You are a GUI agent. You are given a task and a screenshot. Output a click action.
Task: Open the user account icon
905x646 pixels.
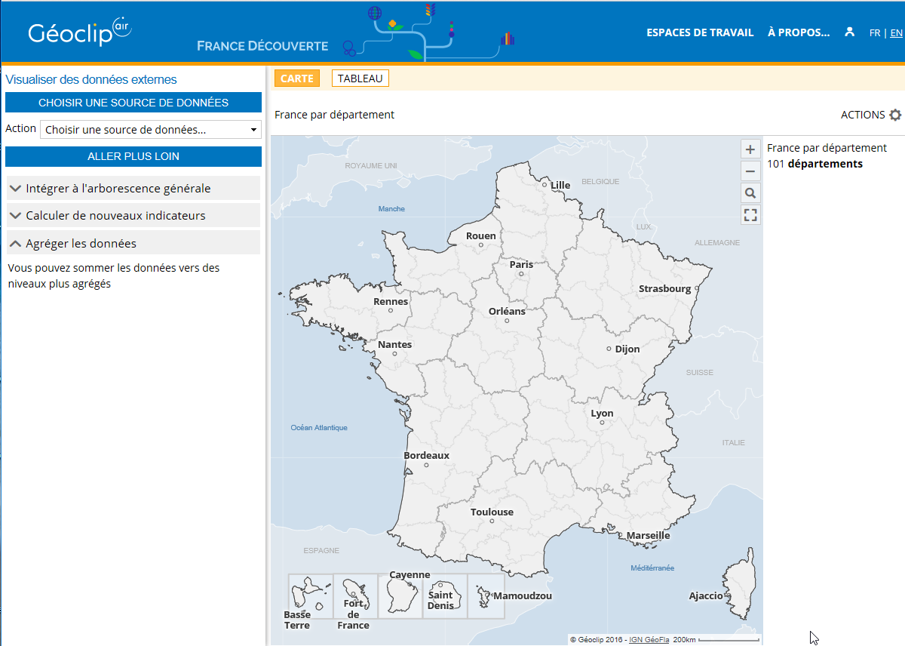point(850,32)
